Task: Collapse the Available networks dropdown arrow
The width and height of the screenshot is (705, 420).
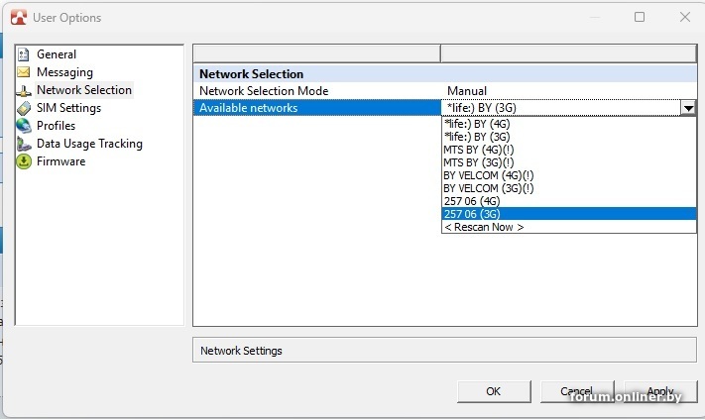Action: click(687, 108)
